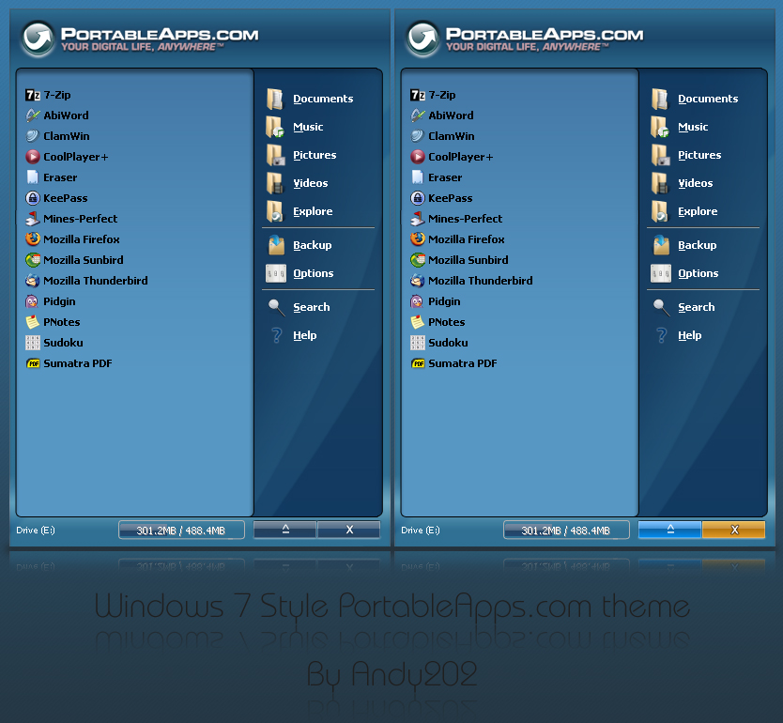Open the Options menu entry
The width and height of the screenshot is (783, 723).
pos(314,273)
